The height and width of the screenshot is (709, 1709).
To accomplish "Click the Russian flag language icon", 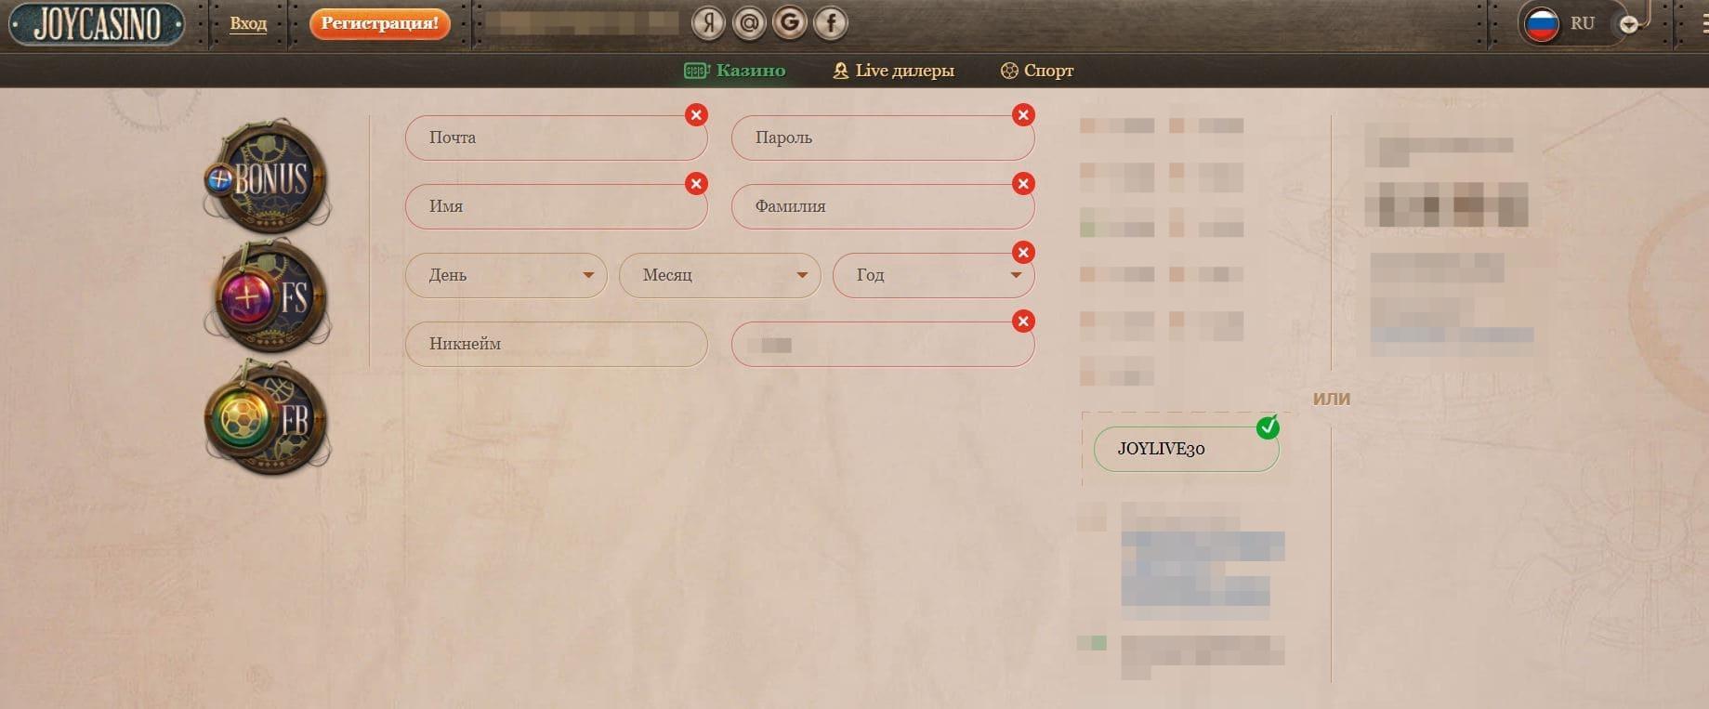I will tap(1542, 24).
